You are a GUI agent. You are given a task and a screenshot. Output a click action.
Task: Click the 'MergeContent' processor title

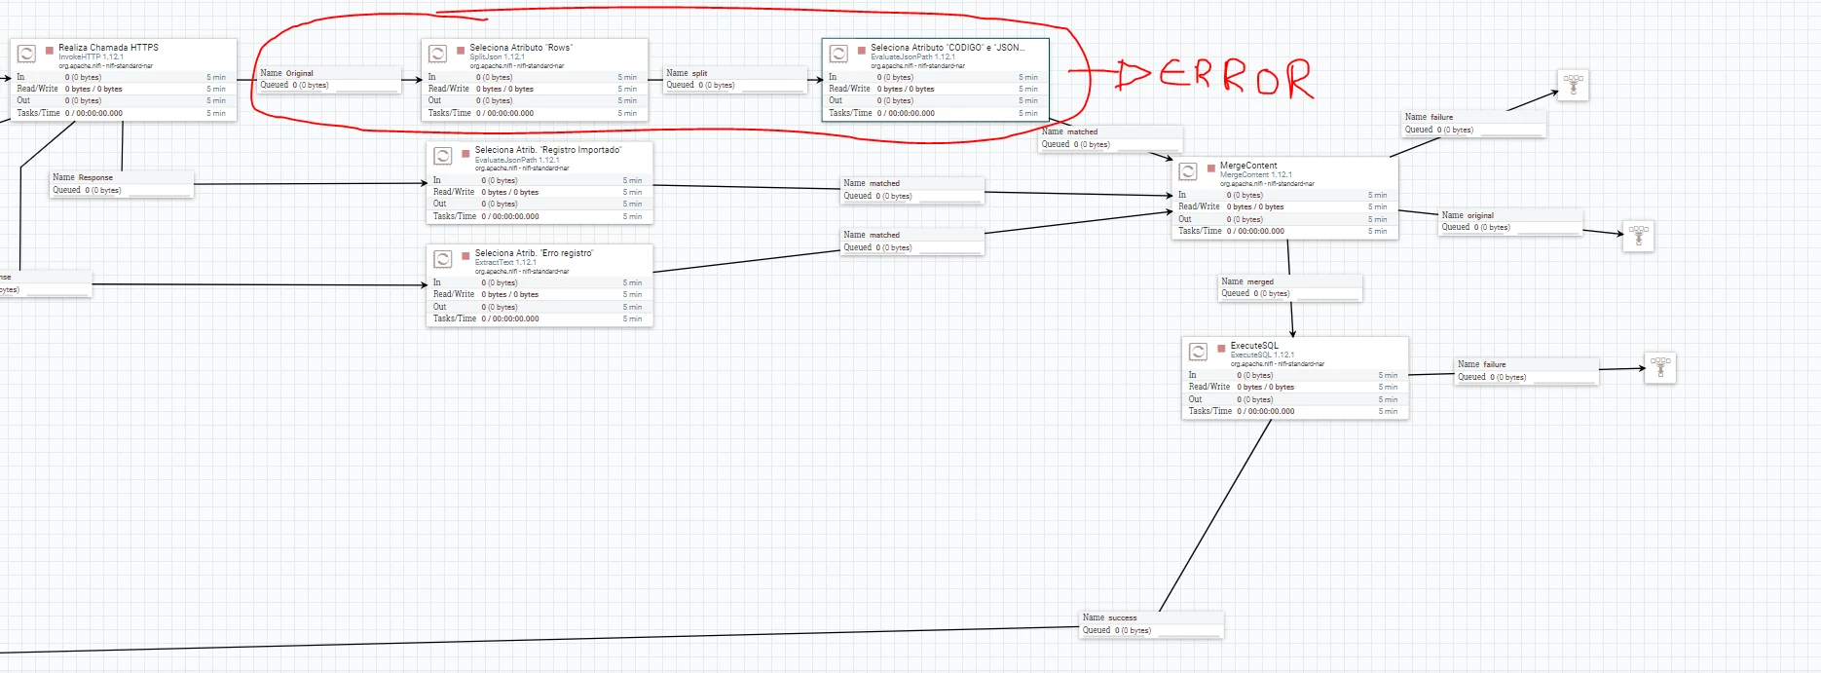pyautogui.click(x=1248, y=166)
